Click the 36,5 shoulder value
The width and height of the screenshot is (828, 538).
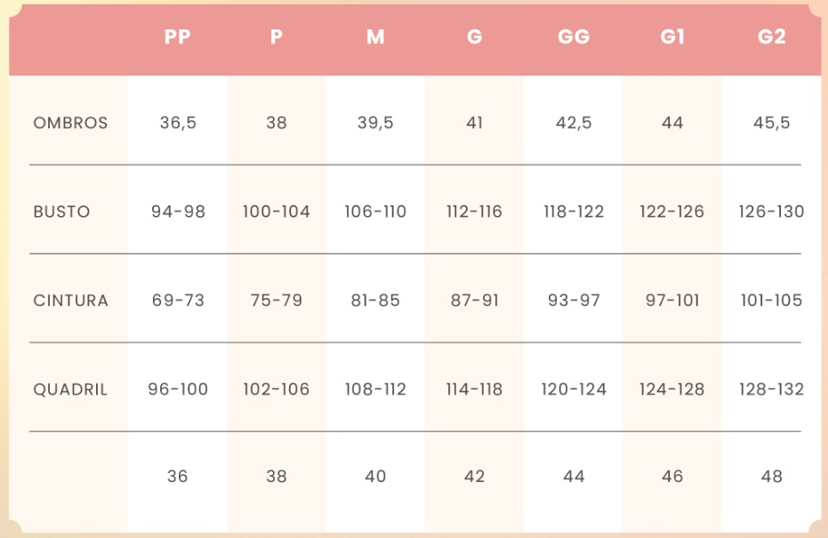tap(178, 123)
